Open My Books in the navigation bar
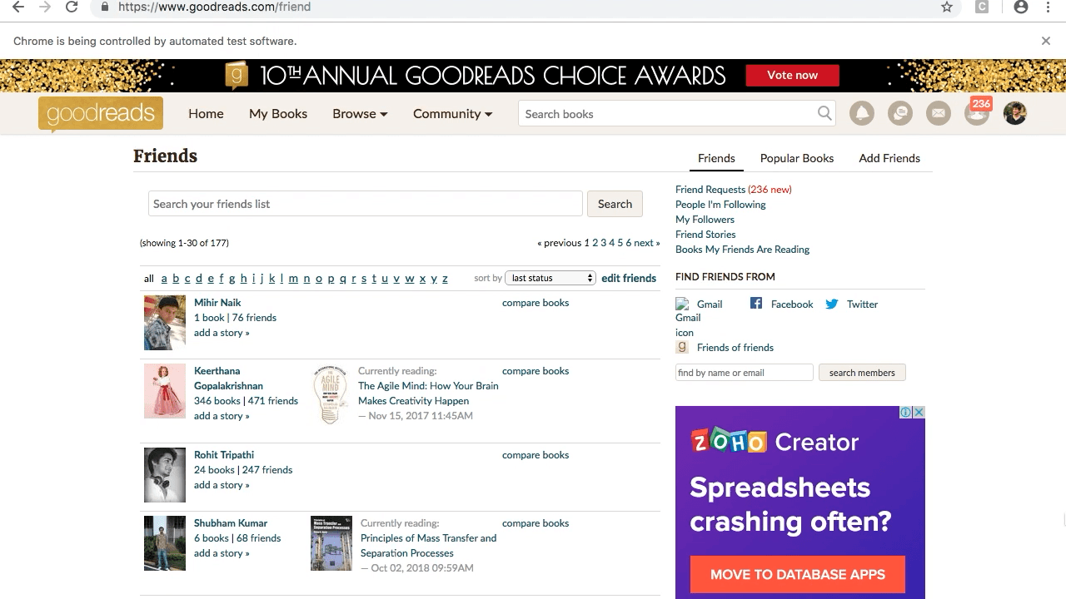This screenshot has width=1066, height=599. pyautogui.click(x=278, y=114)
